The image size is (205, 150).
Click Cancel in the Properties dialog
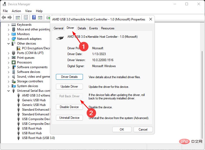[143, 129]
